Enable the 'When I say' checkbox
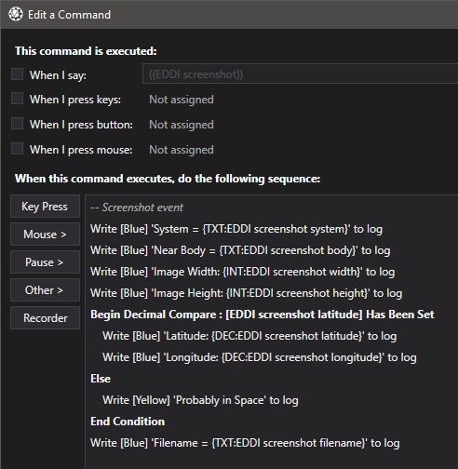This screenshot has height=469, width=458. tap(17, 74)
